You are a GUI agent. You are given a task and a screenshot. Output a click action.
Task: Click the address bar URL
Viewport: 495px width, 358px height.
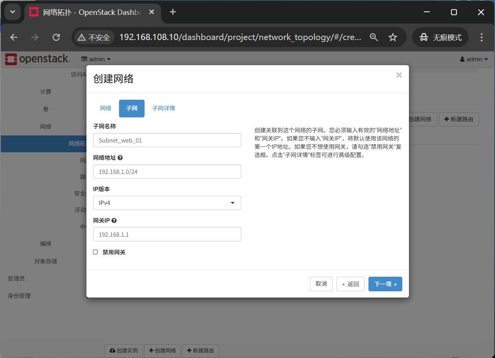(x=240, y=37)
